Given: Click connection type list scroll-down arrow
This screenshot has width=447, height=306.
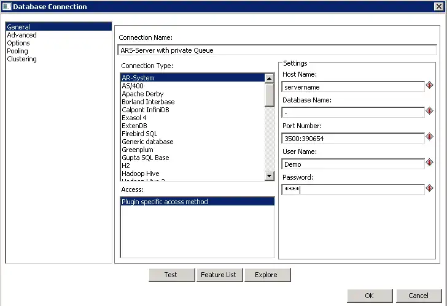Looking at the screenshot, I should [x=269, y=175].
